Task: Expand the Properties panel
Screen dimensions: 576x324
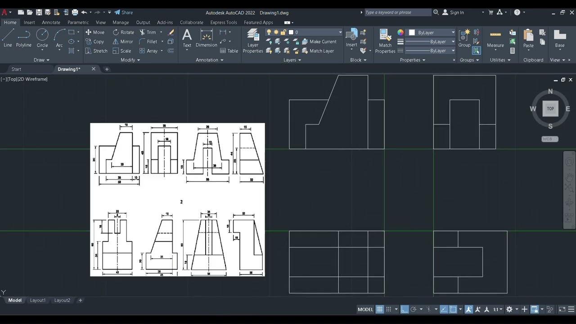Action: 413,60
